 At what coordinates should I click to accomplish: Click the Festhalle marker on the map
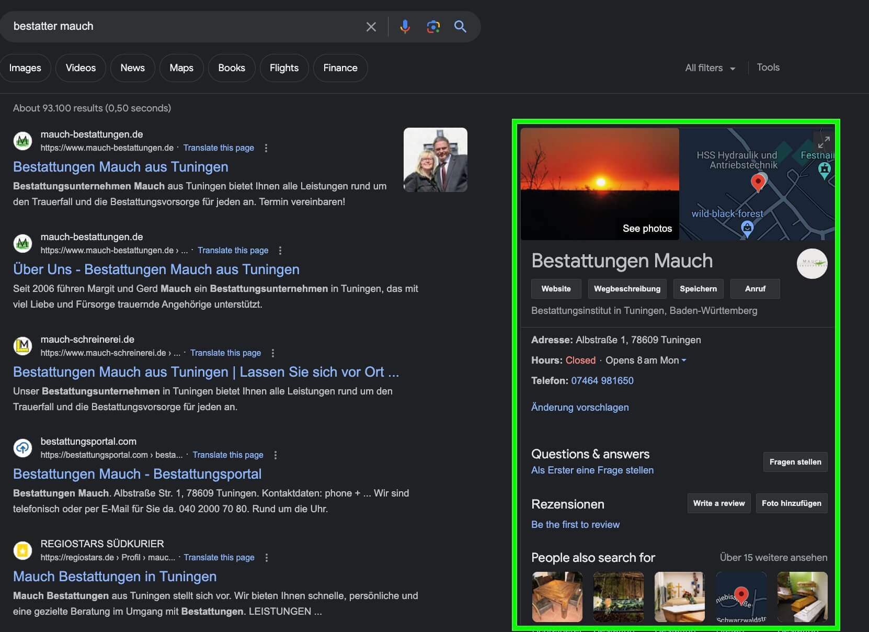coord(824,170)
